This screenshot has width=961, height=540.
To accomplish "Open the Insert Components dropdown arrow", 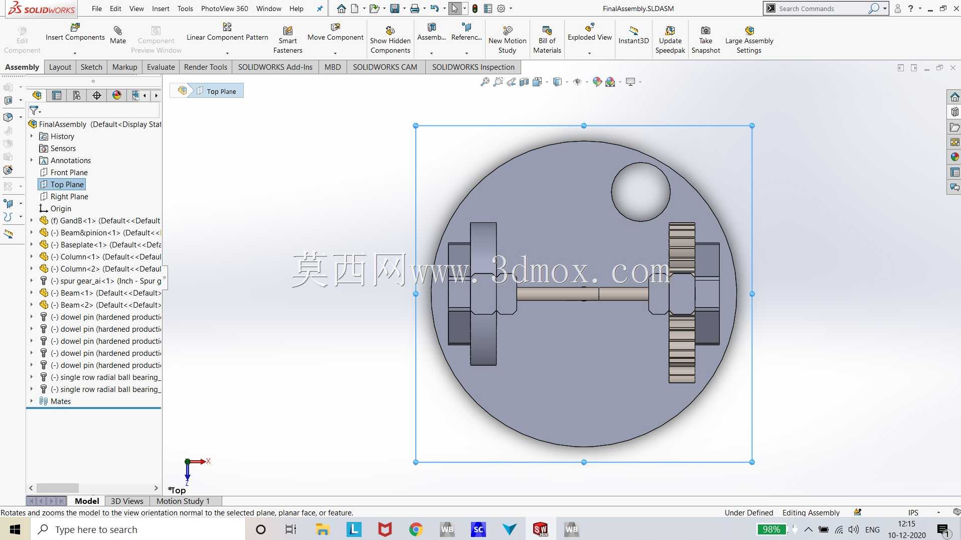I will coord(75,53).
